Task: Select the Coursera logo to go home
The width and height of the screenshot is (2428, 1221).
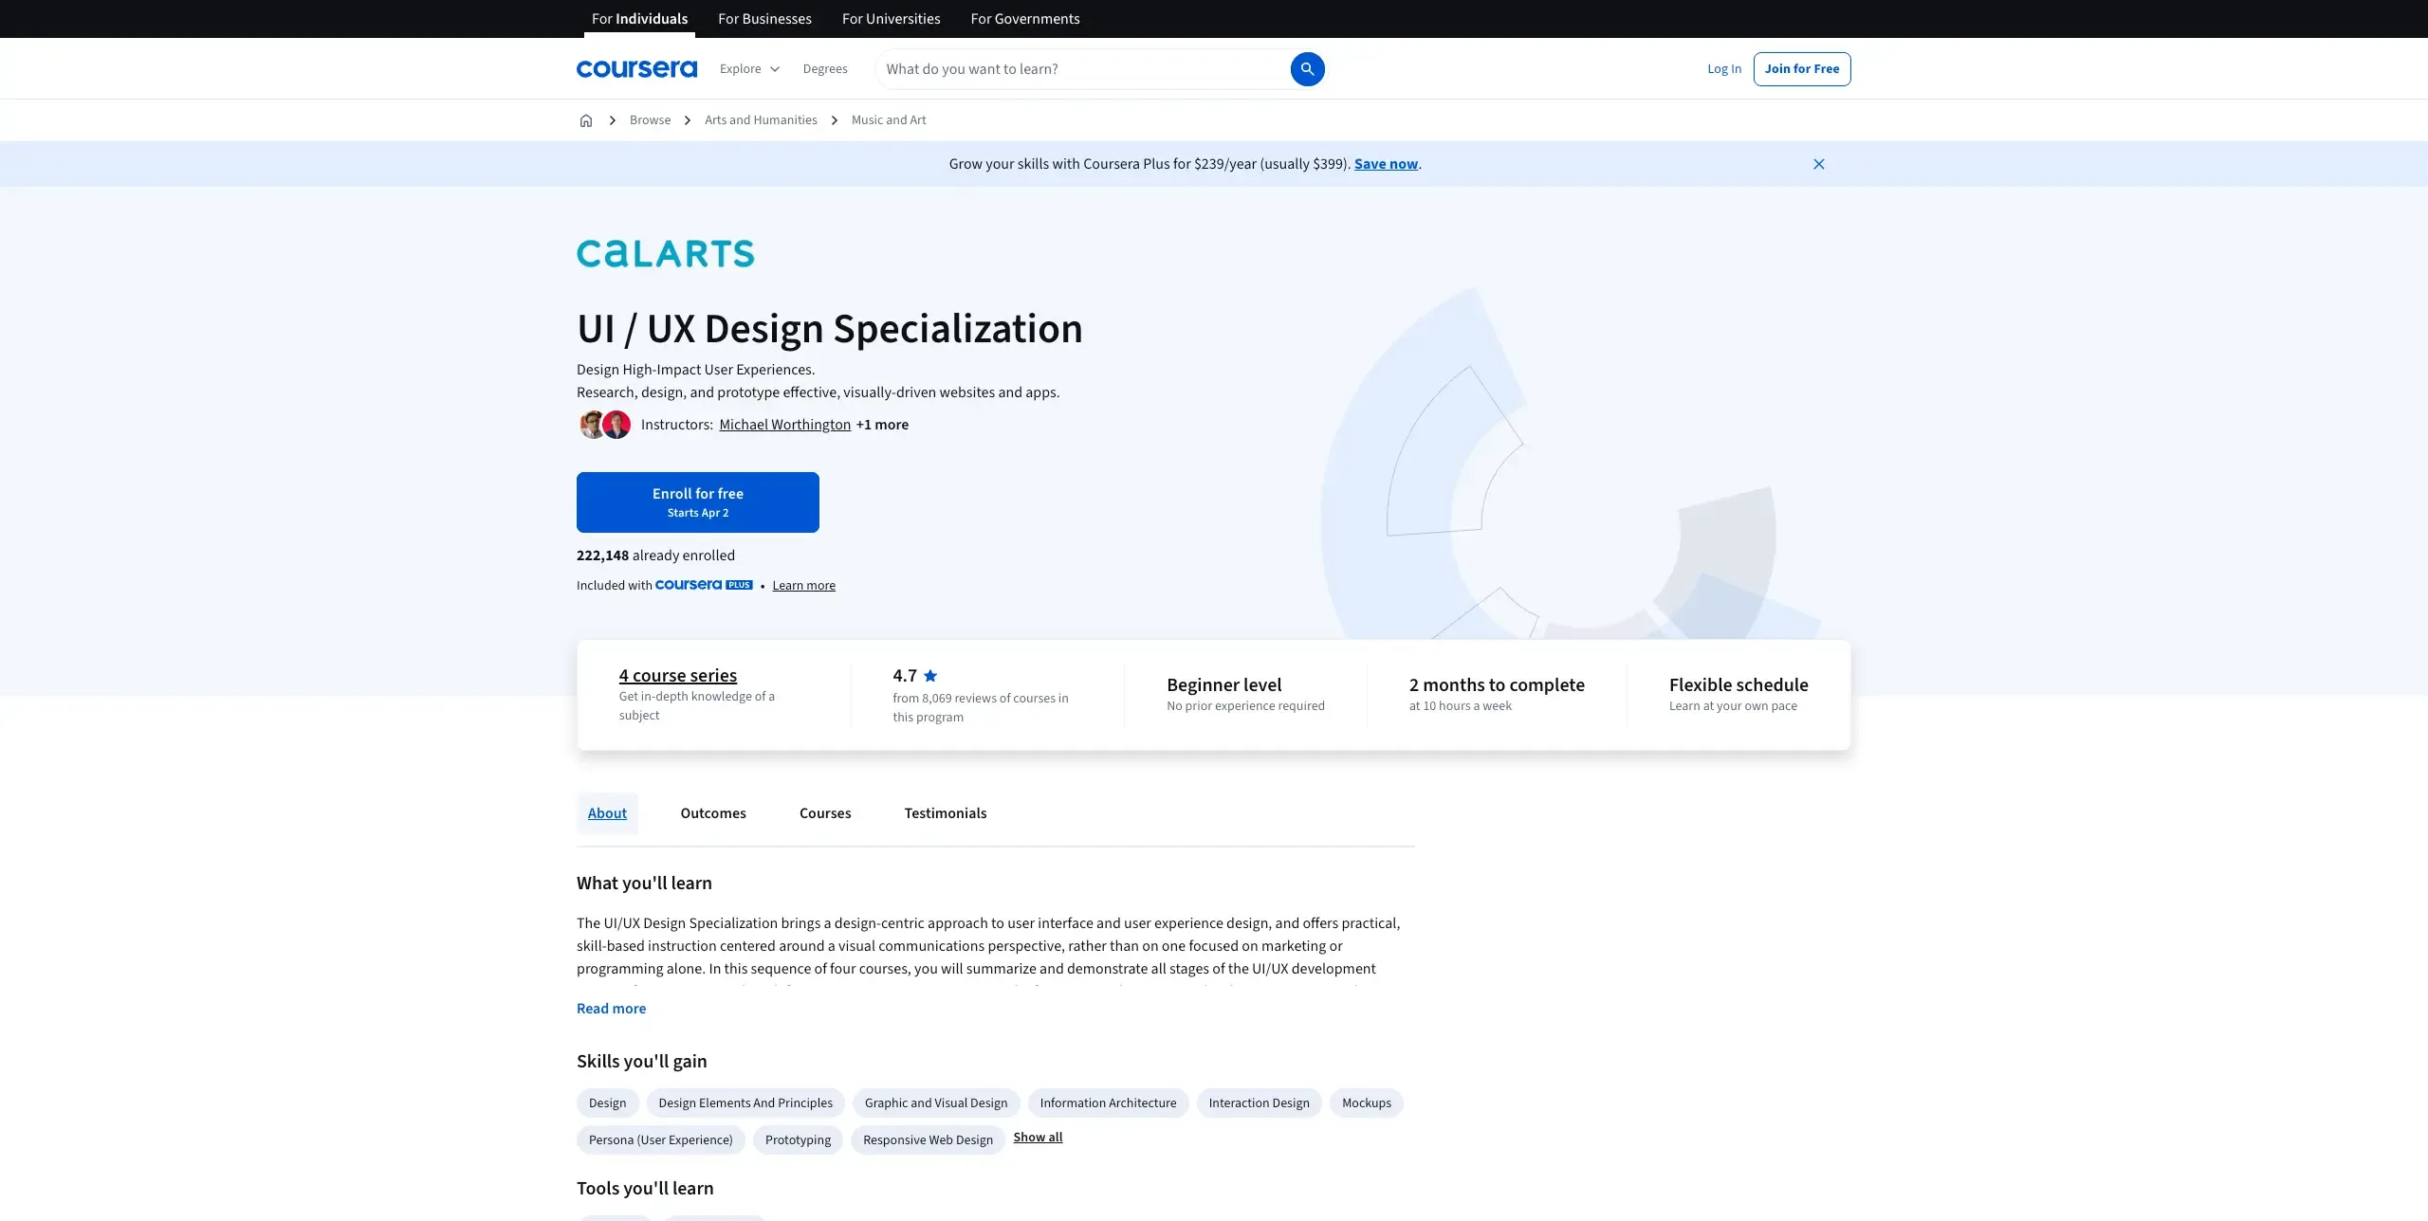Action: [x=636, y=67]
